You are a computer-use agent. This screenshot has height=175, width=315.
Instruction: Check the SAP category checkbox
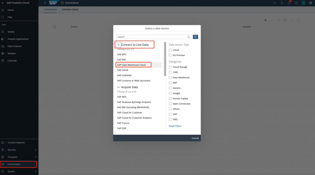(170, 114)
